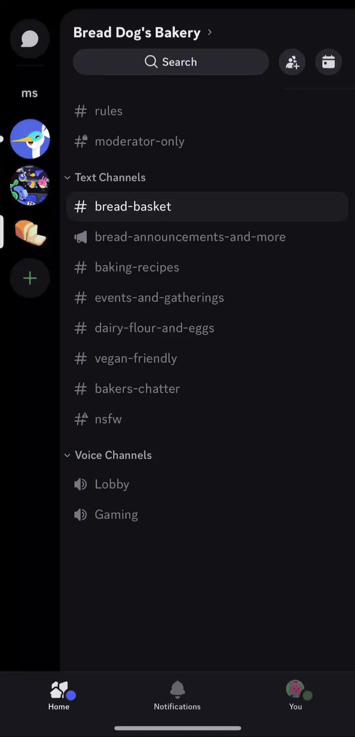
Task: Collapse the Voice Channels category
Action: (112, 455)
